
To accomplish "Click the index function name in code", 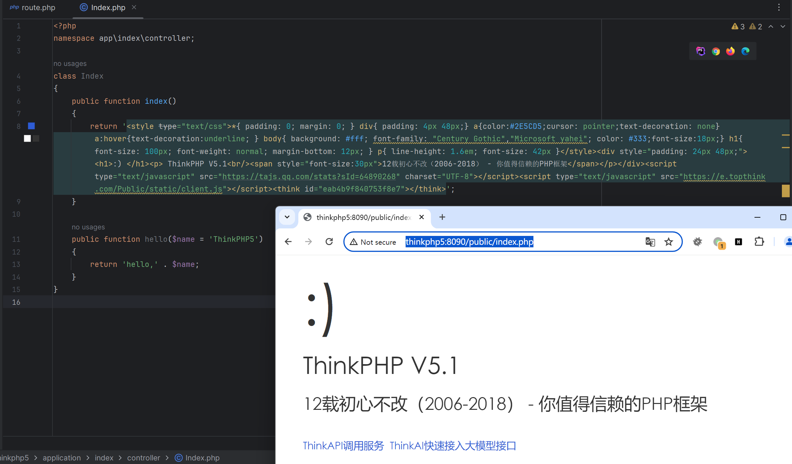I will 156,101.
